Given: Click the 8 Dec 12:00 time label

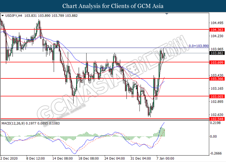Looking at the screenshot, I should point(35,158).
